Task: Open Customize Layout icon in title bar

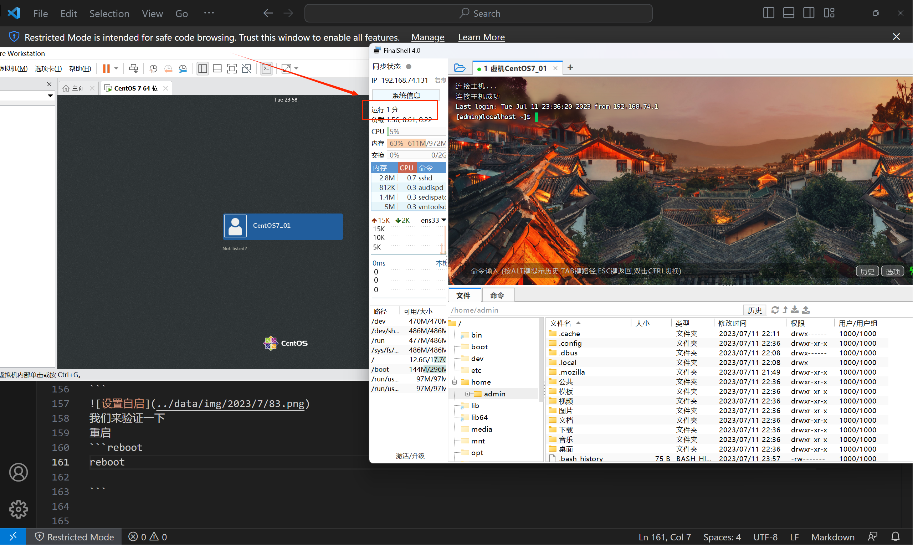Action: click(829, 13)
